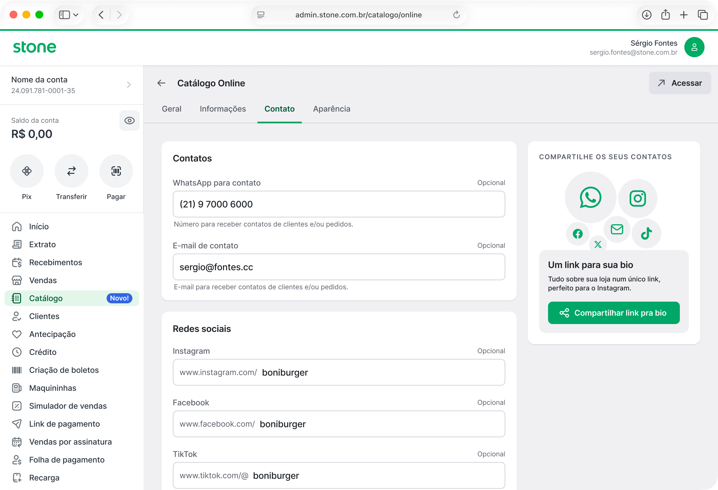718x490 pixels.
Task: Open Maquininhas in the sidebar
Action: pos(72,388)
